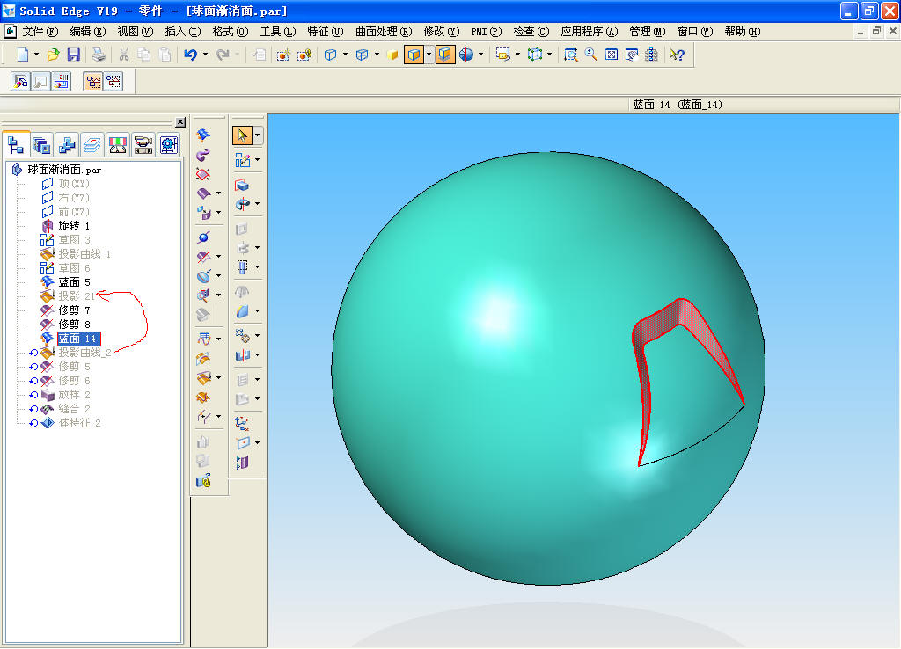Open the 曲面处理(R) menu

click(384, 32)
